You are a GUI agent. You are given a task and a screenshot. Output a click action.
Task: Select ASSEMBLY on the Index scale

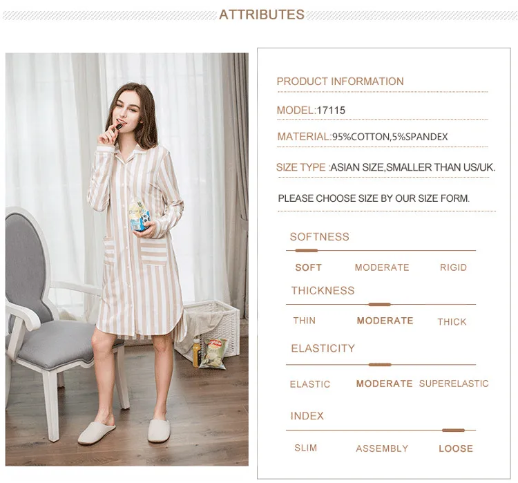382,448
